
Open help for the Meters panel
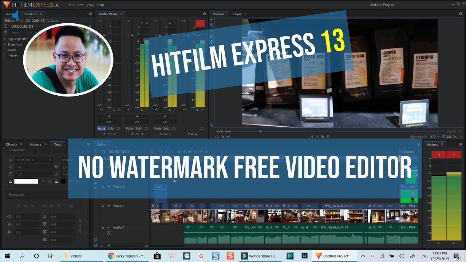click(x=461, y=144)
